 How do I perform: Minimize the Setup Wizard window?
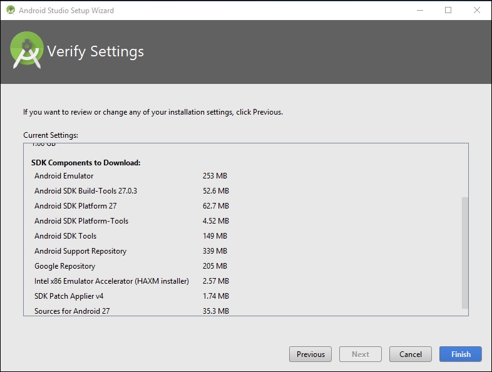click(x=420, y=11)
